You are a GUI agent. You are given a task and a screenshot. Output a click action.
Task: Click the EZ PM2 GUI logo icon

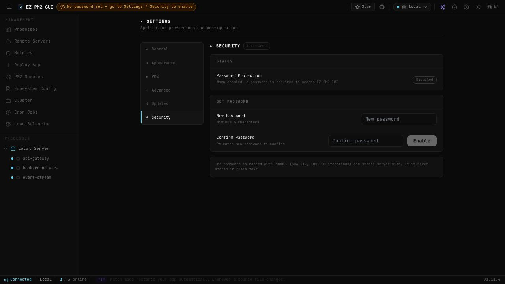click(x=21, y=7)
